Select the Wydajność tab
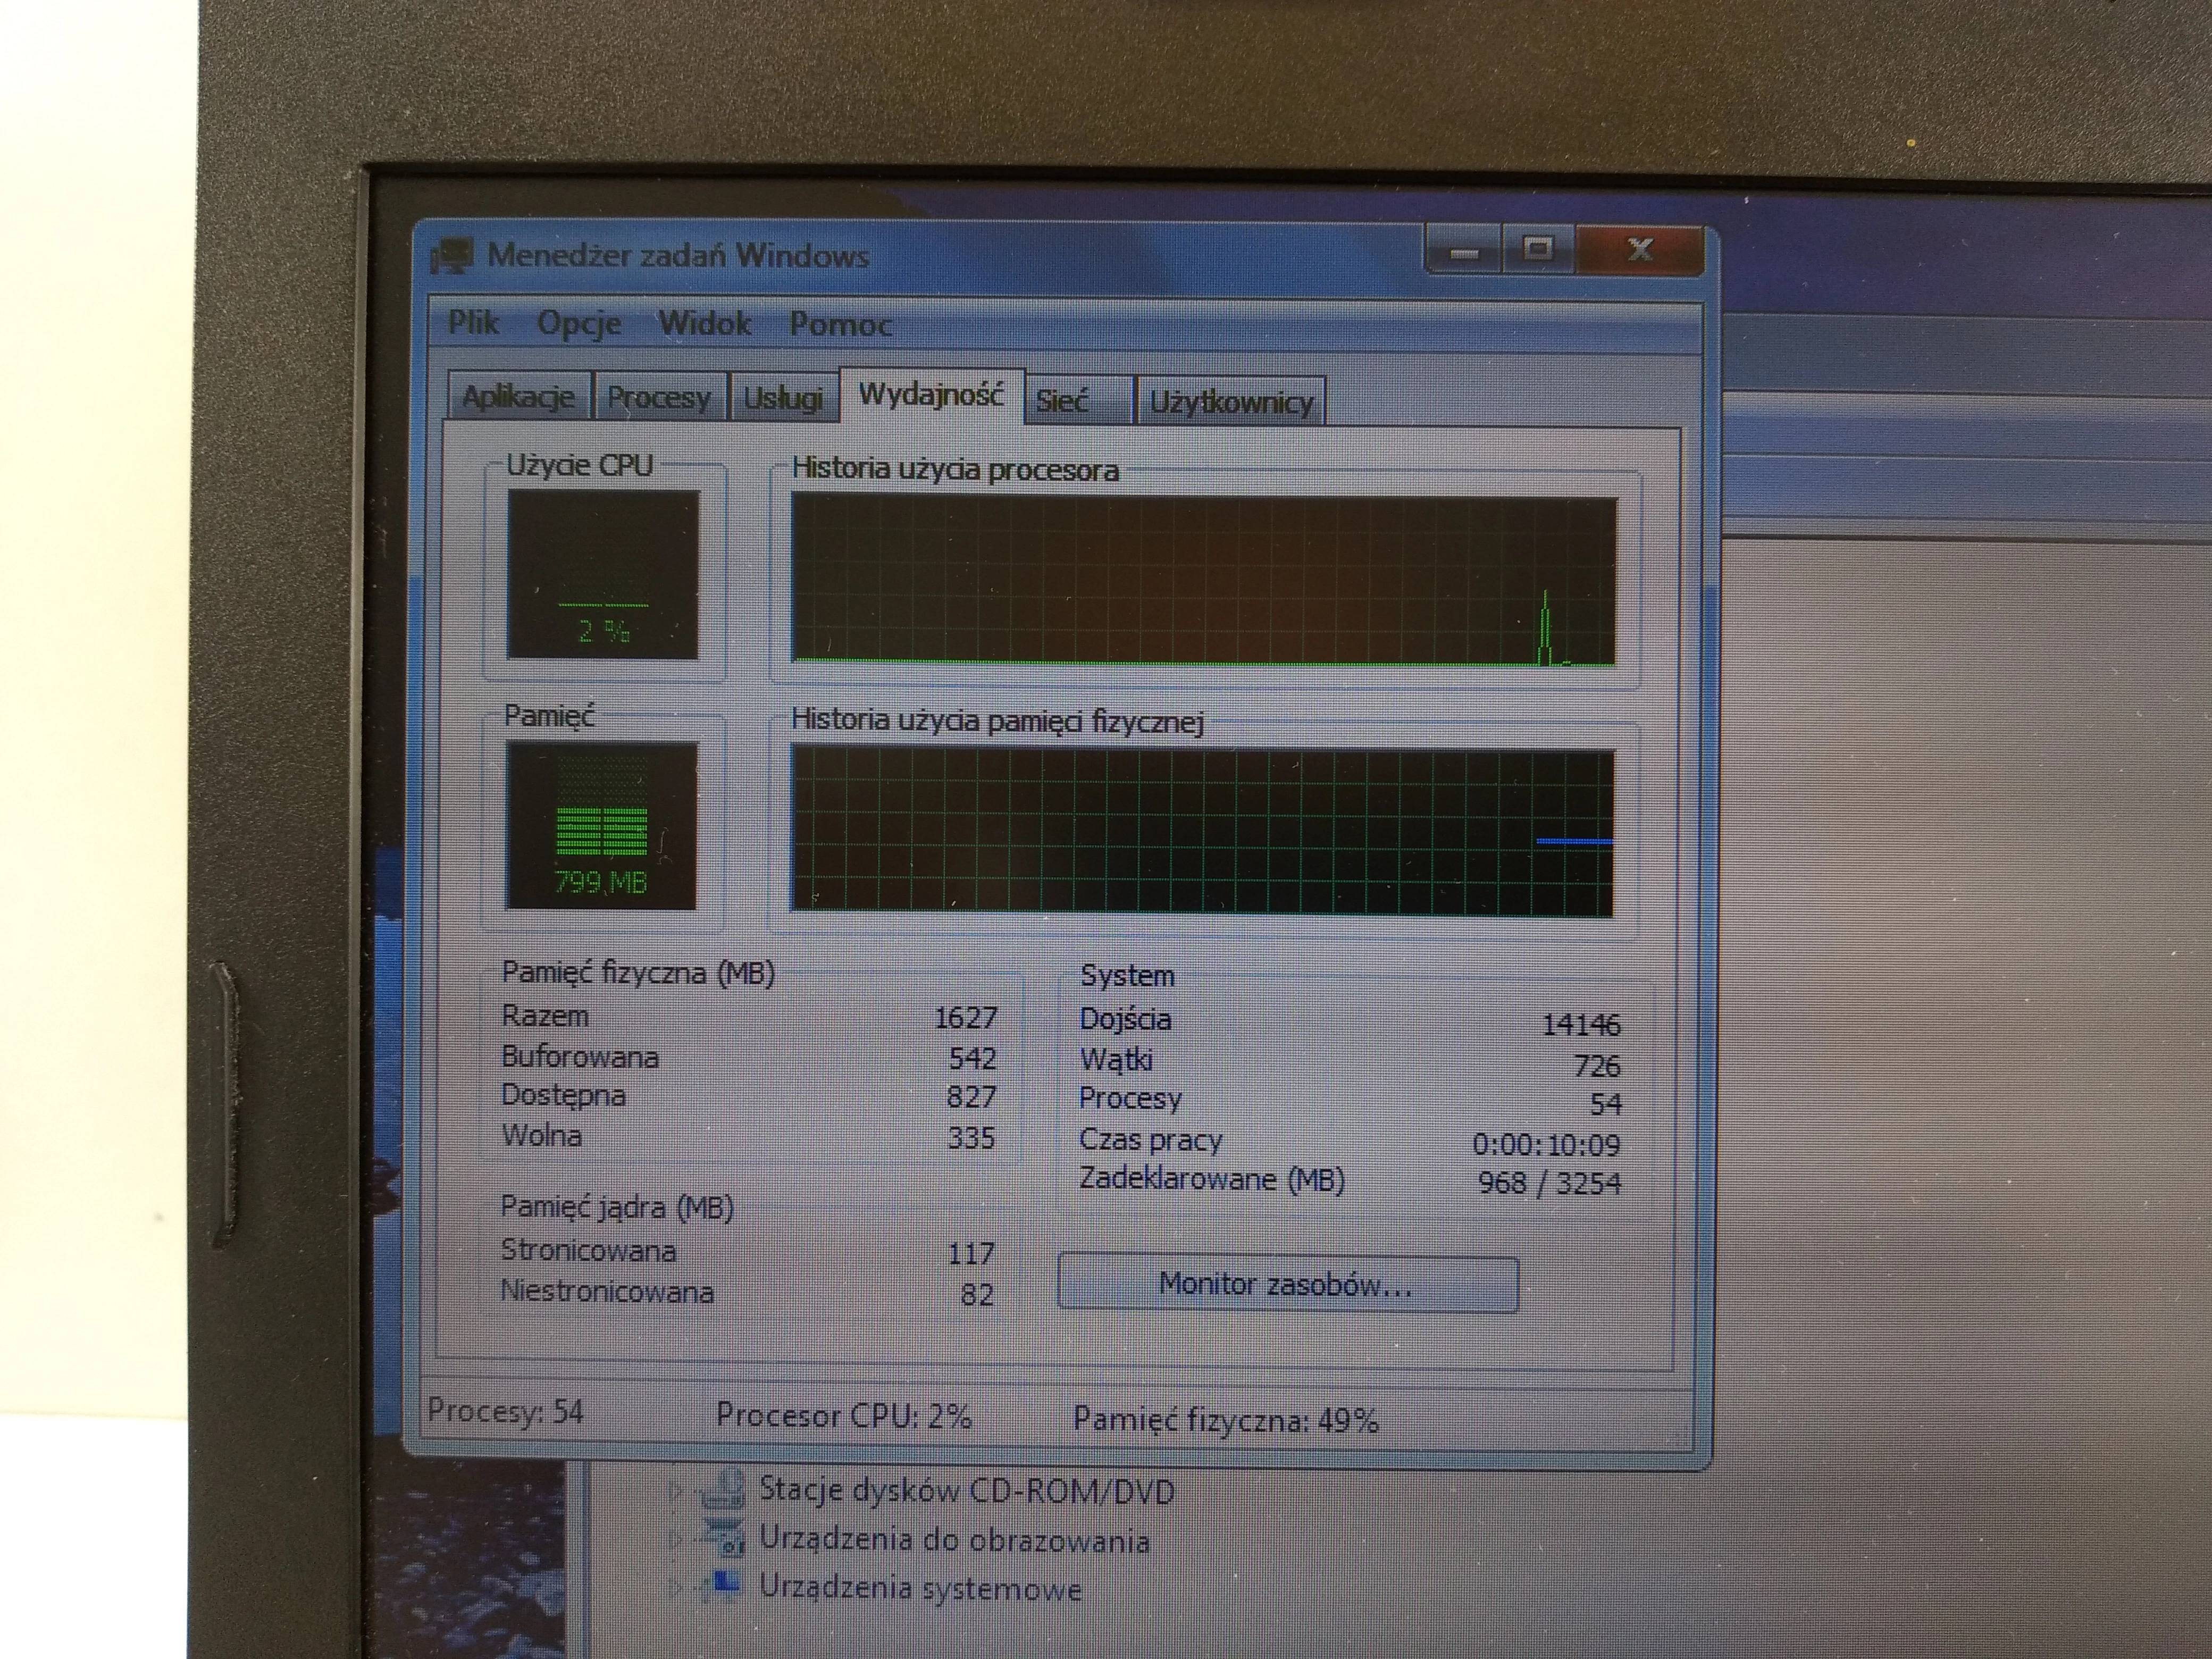The image size is (2212, 1659). [x=931, y=395]
